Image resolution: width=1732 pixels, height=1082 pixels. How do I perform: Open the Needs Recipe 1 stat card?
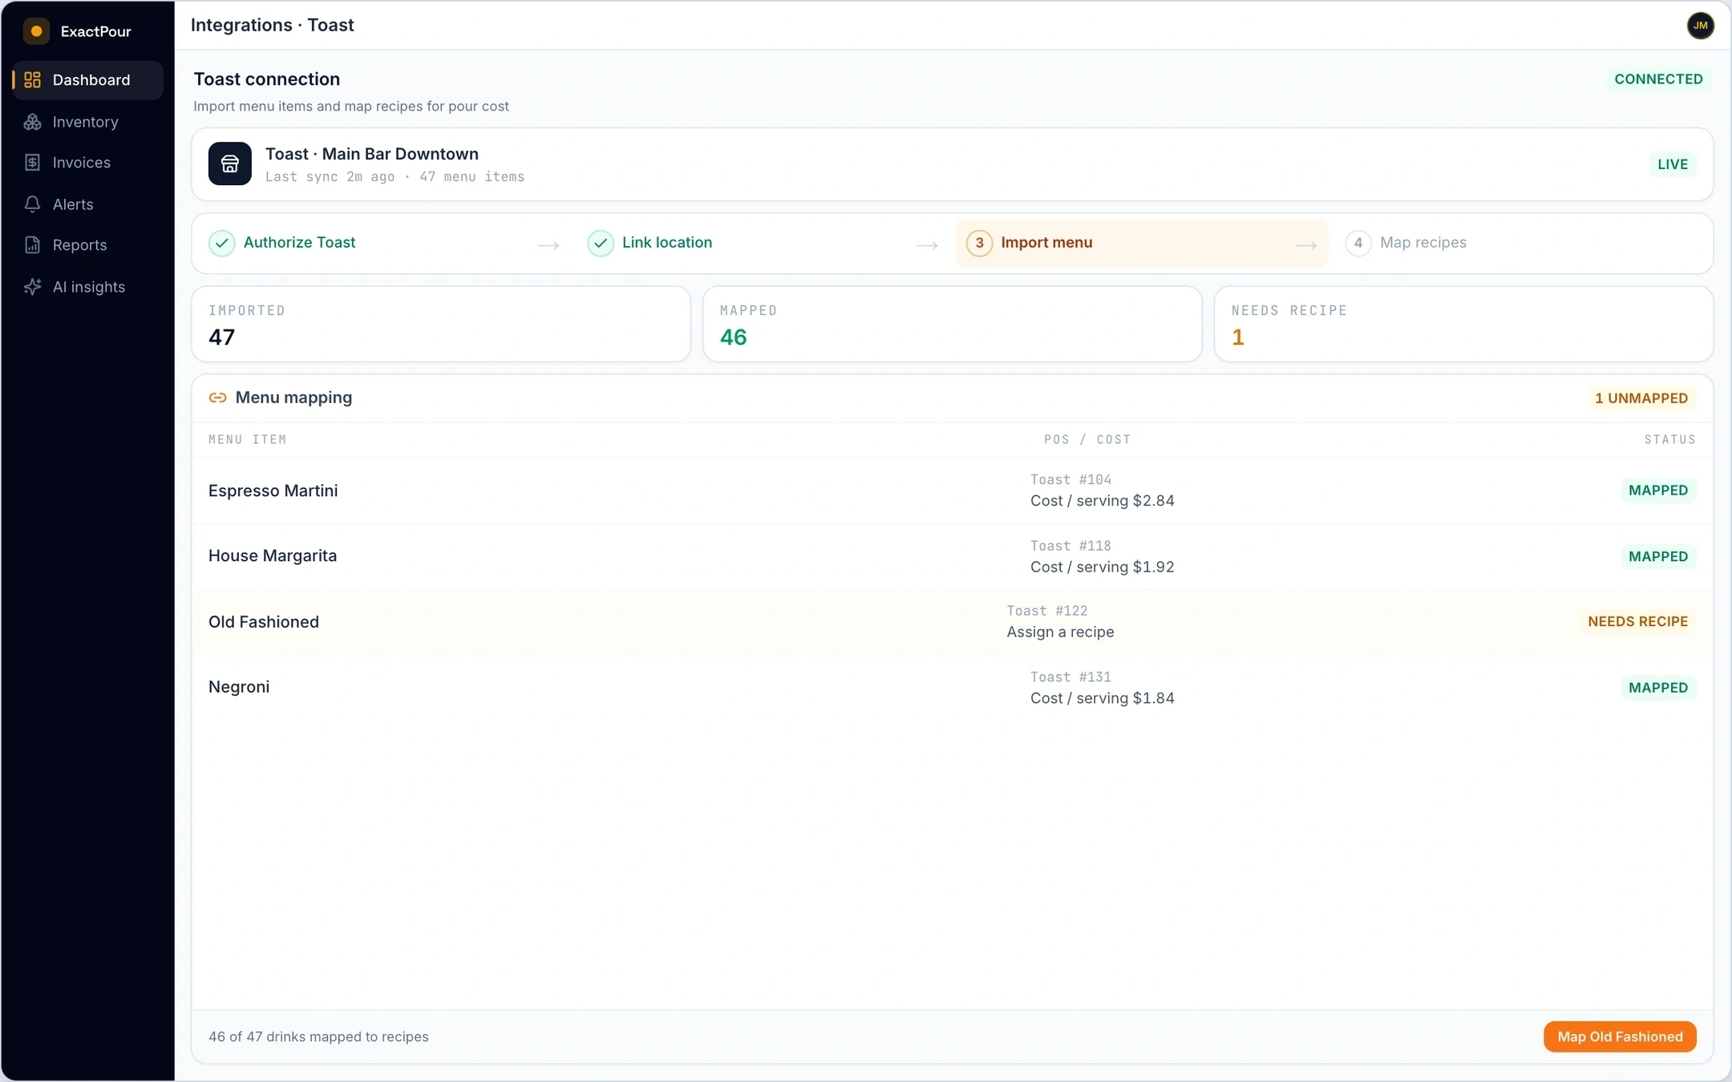coord(1463,324)
